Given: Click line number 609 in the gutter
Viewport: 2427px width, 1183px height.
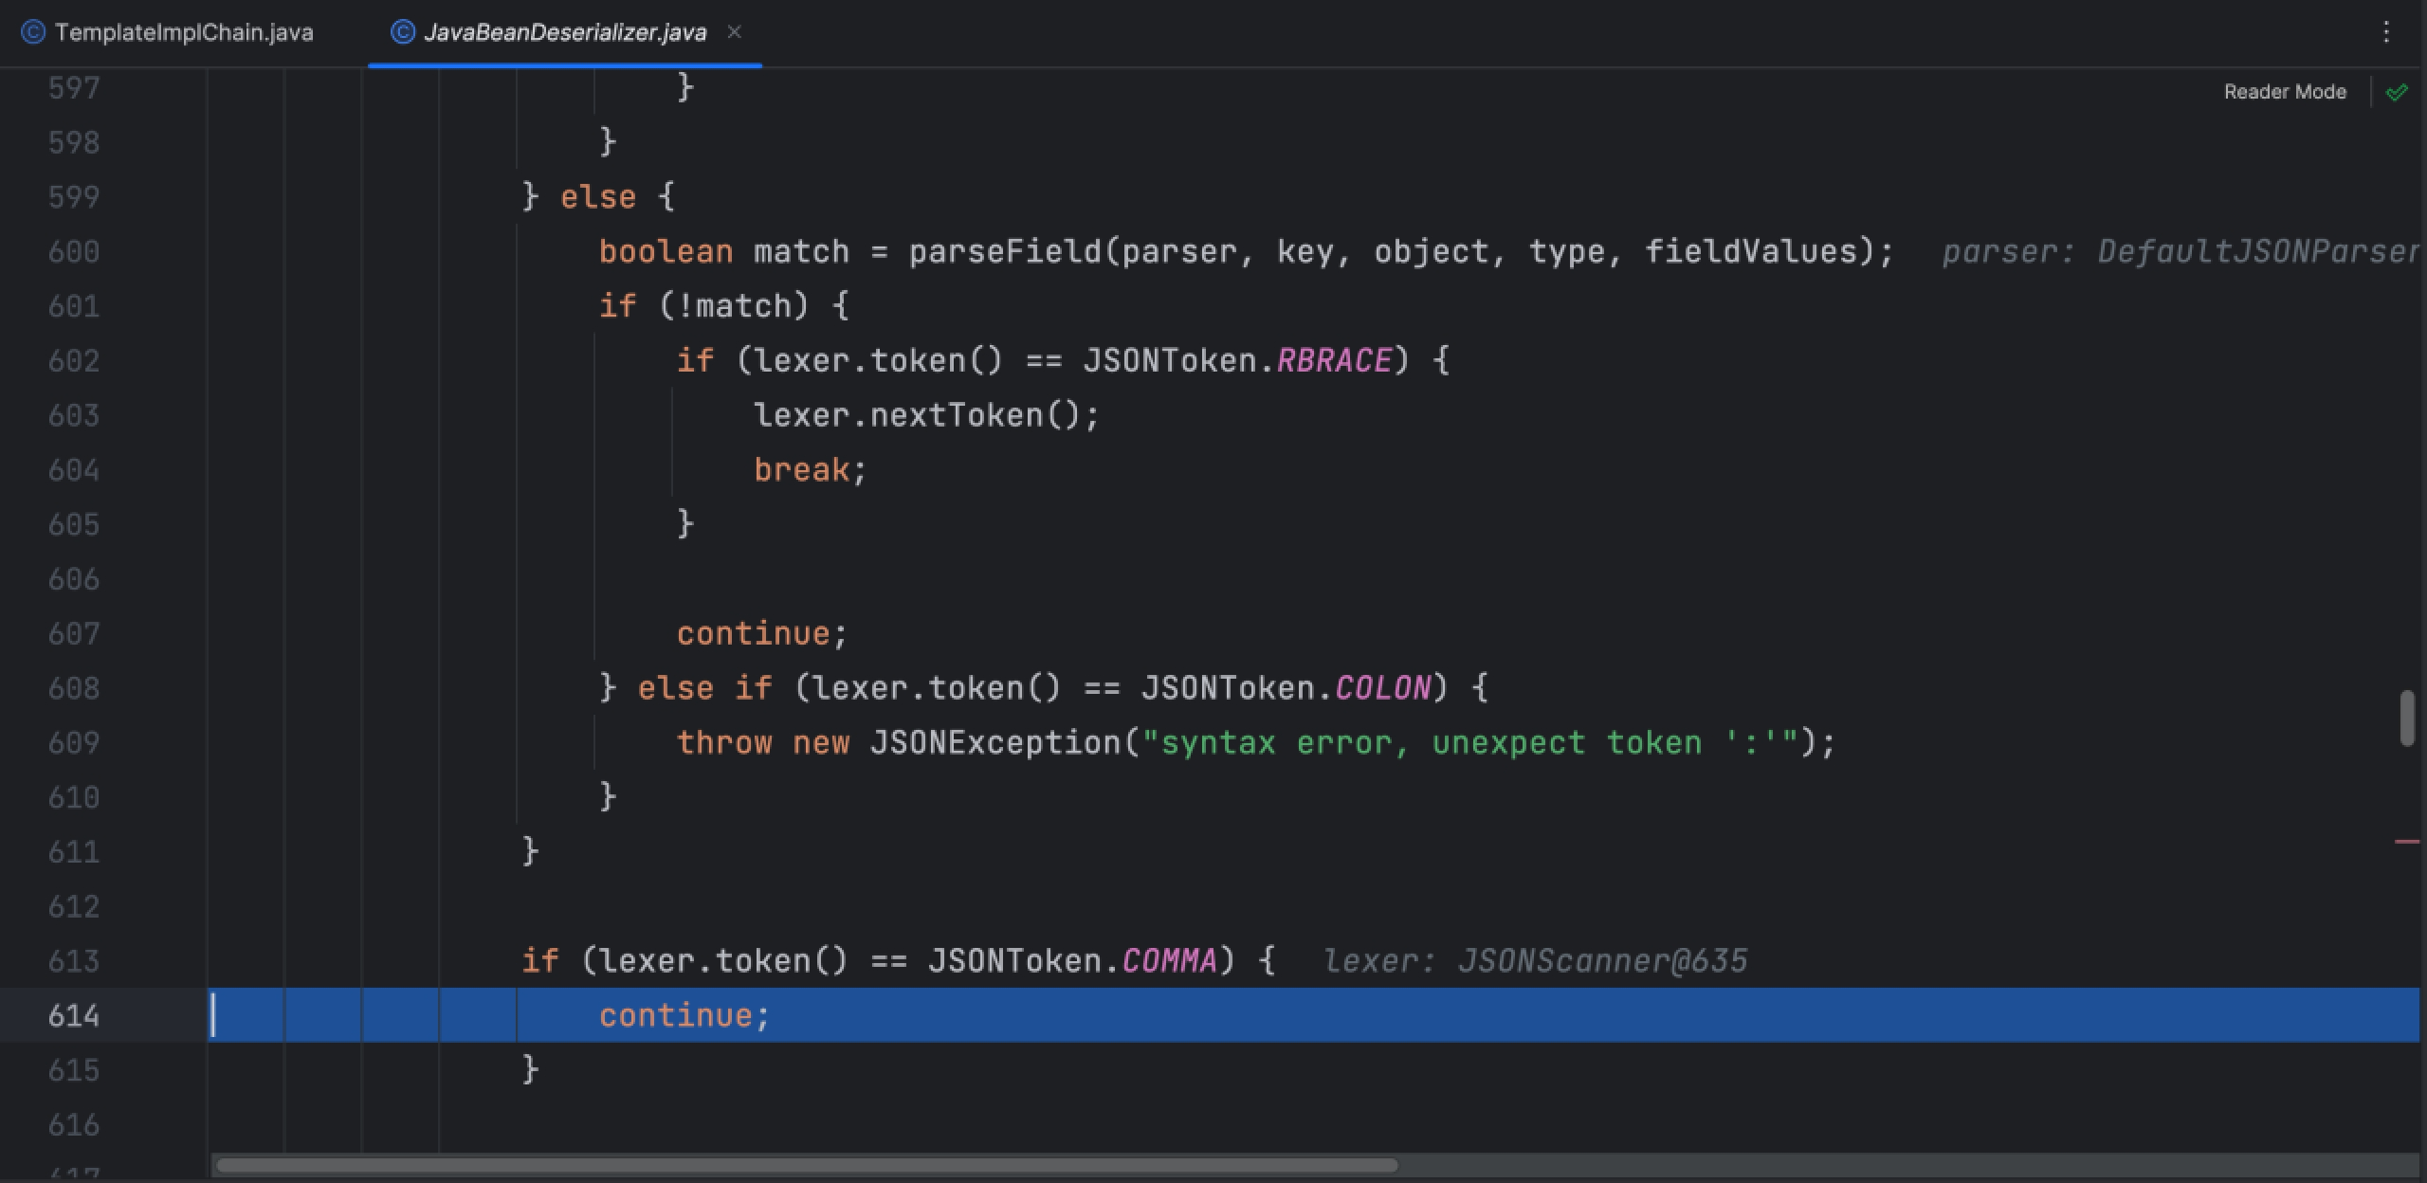Looking at the screenshot, I should [74, 743].
